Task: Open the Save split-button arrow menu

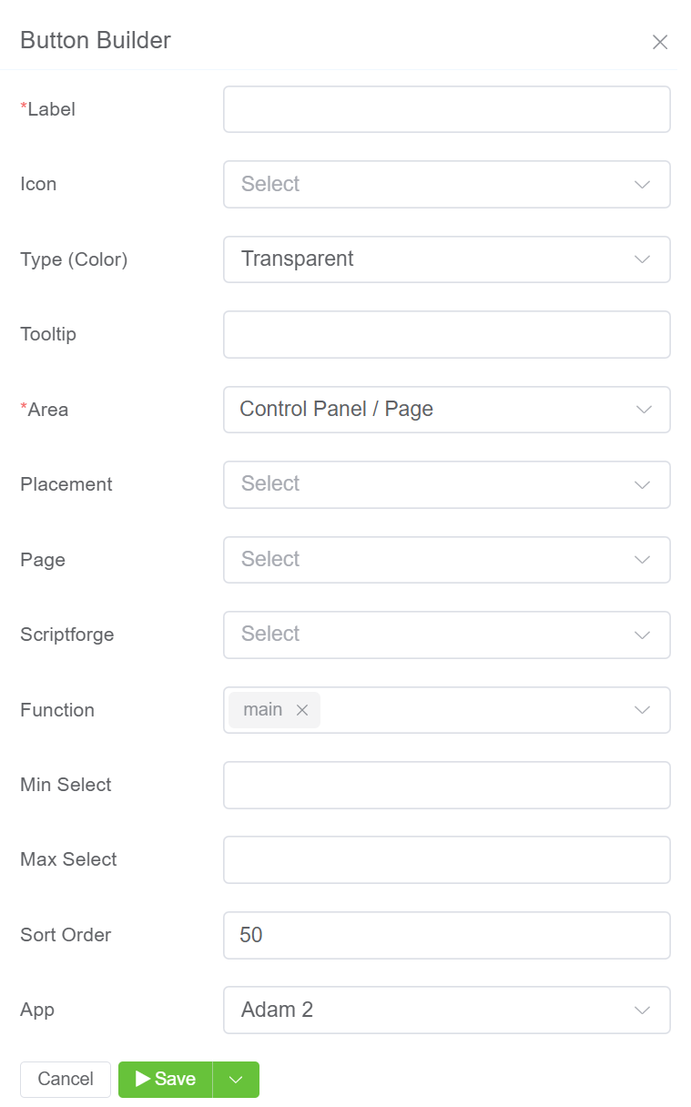Action: click(x=236, y=1080)
